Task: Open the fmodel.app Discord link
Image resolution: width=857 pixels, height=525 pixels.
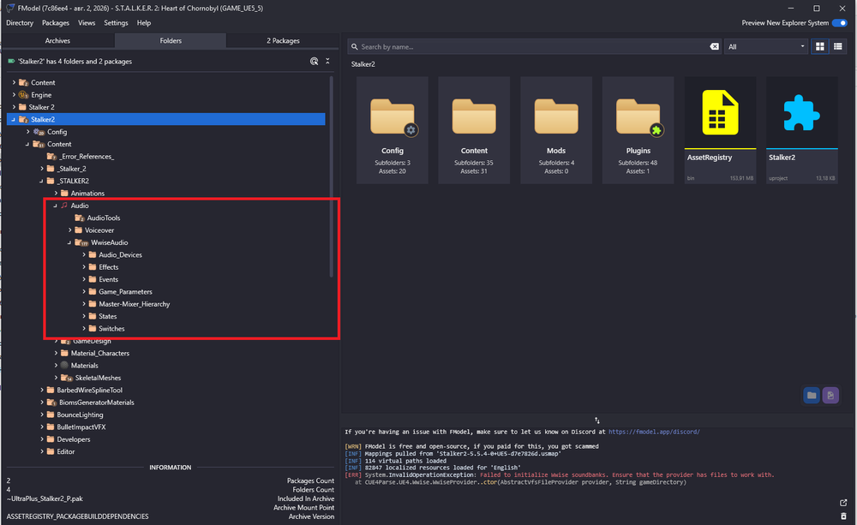Action: pyautogui.click(x=654, y=432)
